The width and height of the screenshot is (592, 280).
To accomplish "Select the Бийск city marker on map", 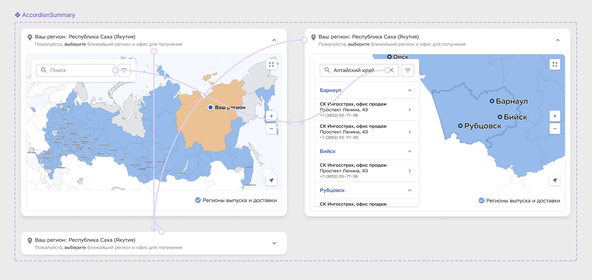I will (x=500, y=117).
